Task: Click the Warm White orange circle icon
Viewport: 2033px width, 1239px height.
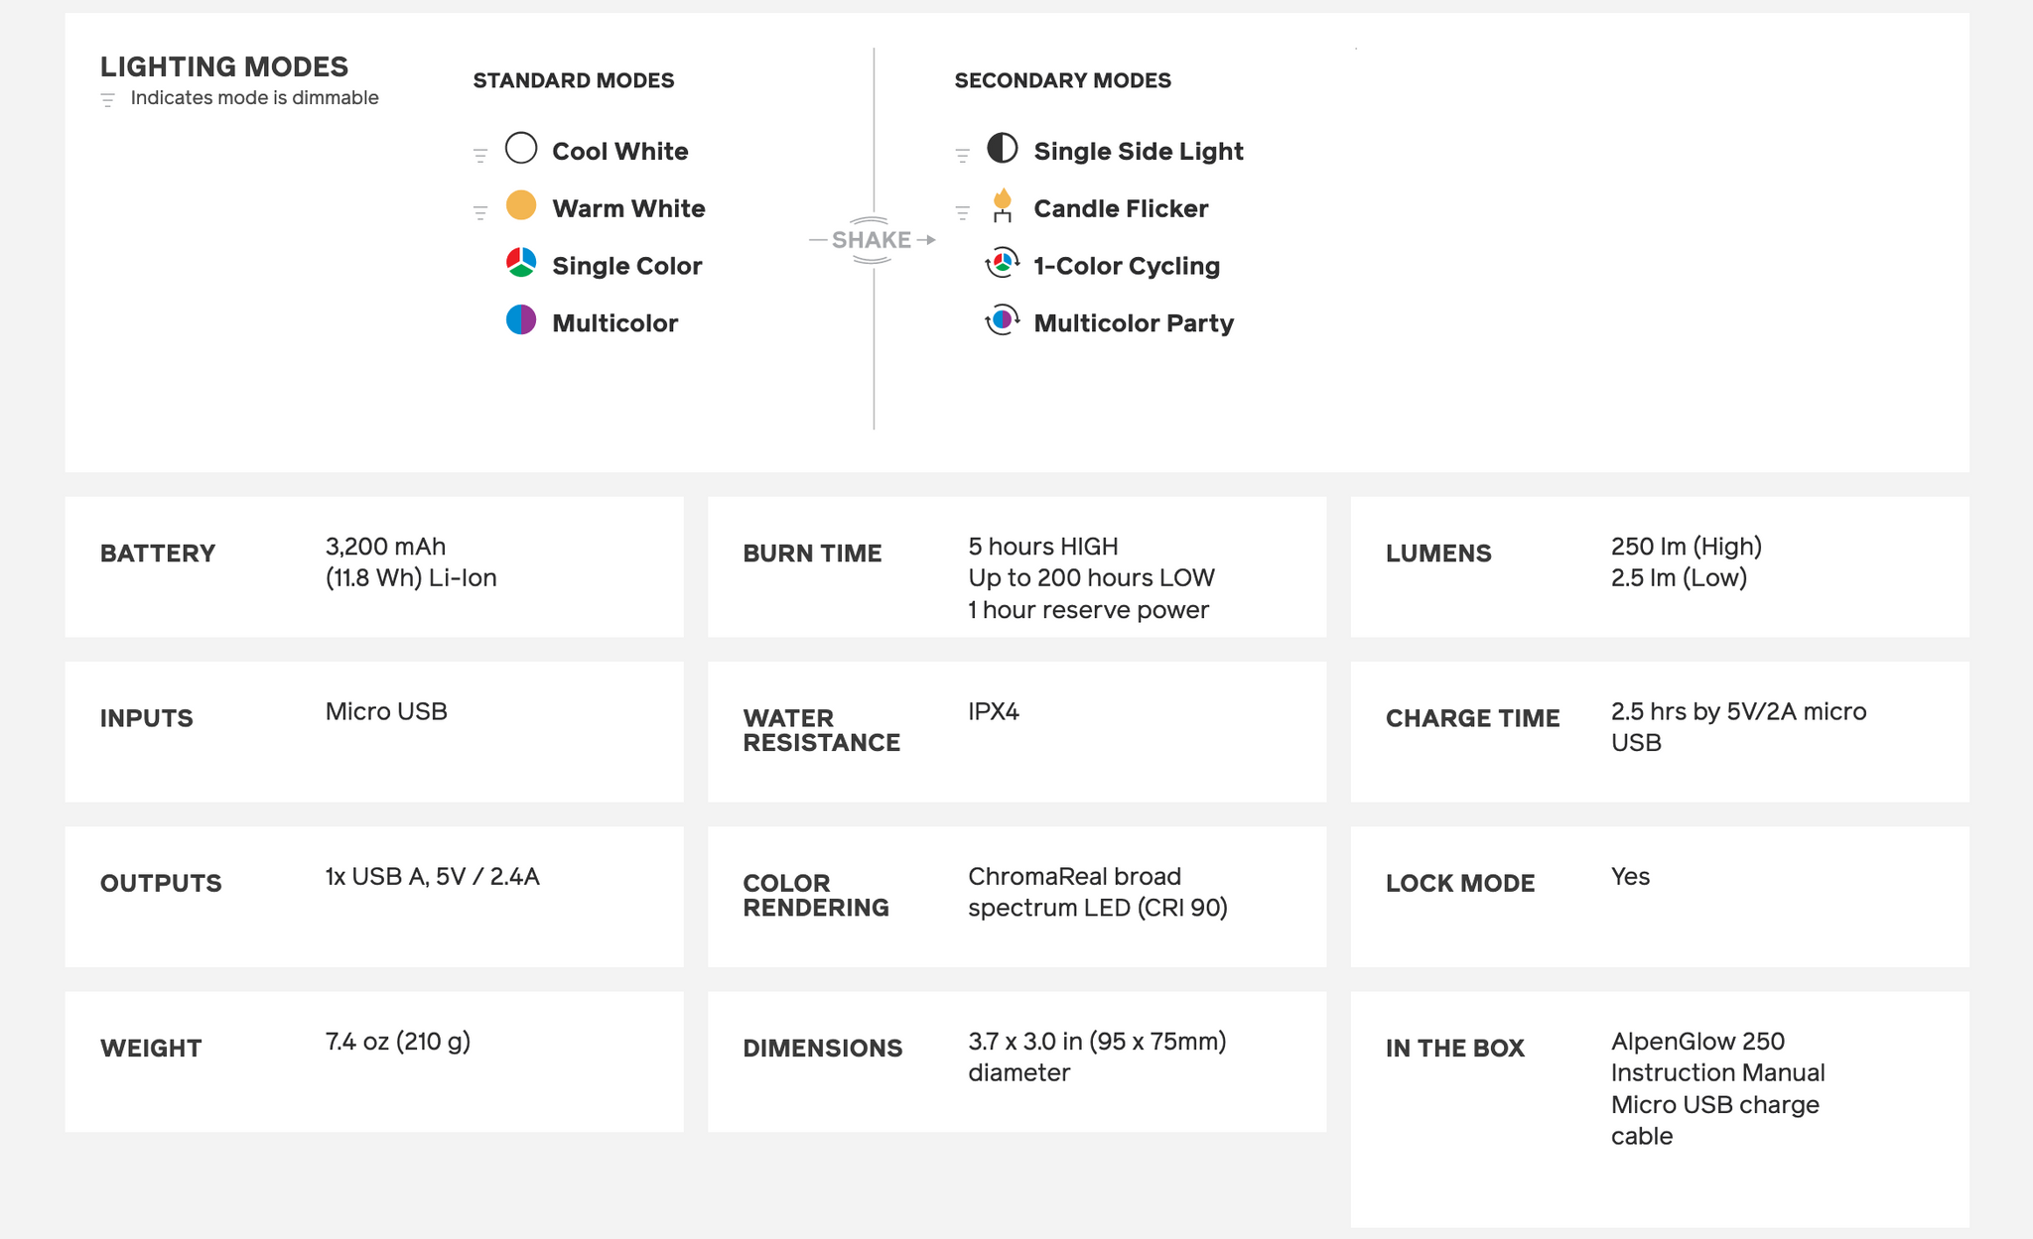Action: (521, 206)
